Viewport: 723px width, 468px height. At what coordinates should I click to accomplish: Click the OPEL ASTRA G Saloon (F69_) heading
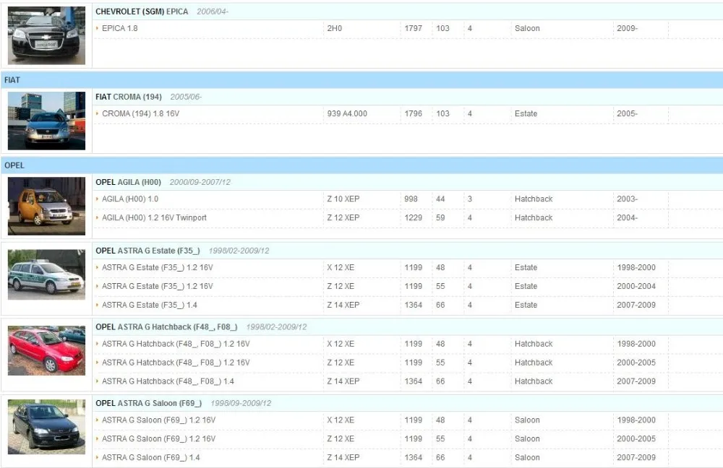pyautogui.click(x=148, y=403)
